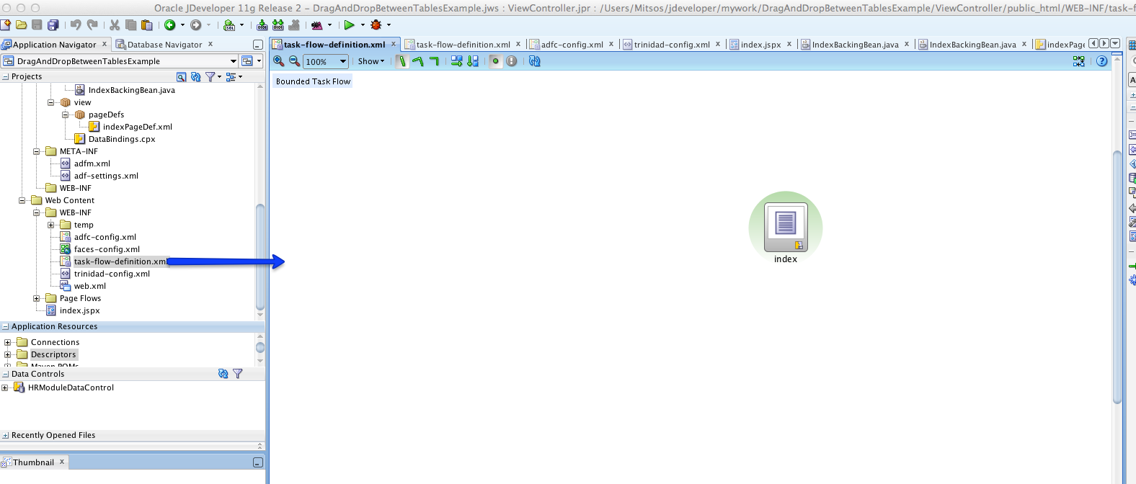This screenshot has height=484, width=1136.
Task: Lay out the diagram left-to-right
Action: (457, 61)
